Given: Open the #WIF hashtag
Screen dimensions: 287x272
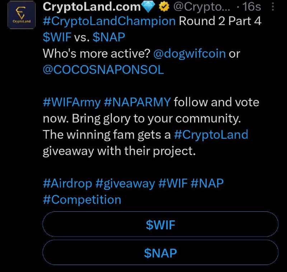Looking at the screenshot, I should (x=173, y=183).
